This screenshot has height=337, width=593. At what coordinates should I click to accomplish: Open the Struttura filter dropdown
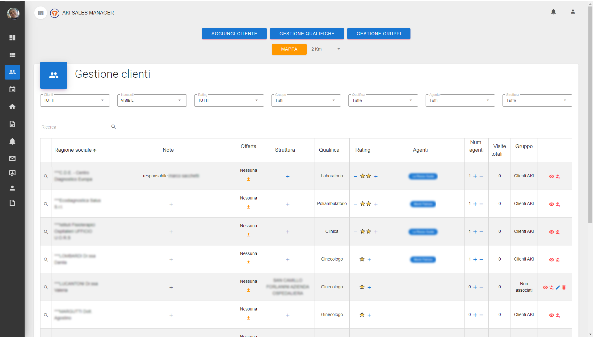pos(537,101)
